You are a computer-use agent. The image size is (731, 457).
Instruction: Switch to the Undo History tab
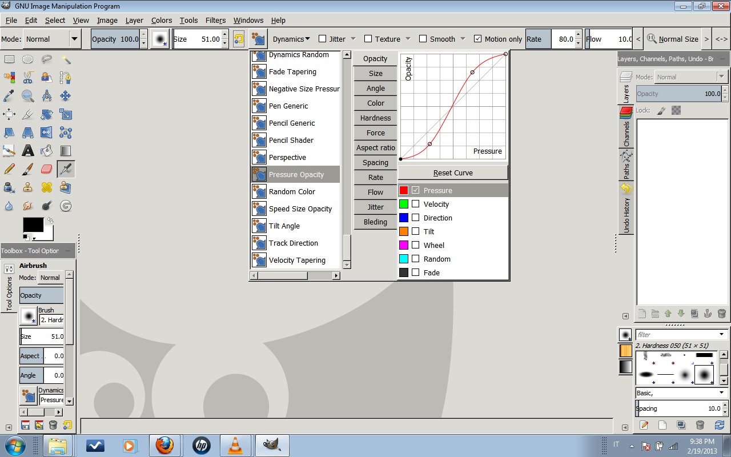[626, 208]
